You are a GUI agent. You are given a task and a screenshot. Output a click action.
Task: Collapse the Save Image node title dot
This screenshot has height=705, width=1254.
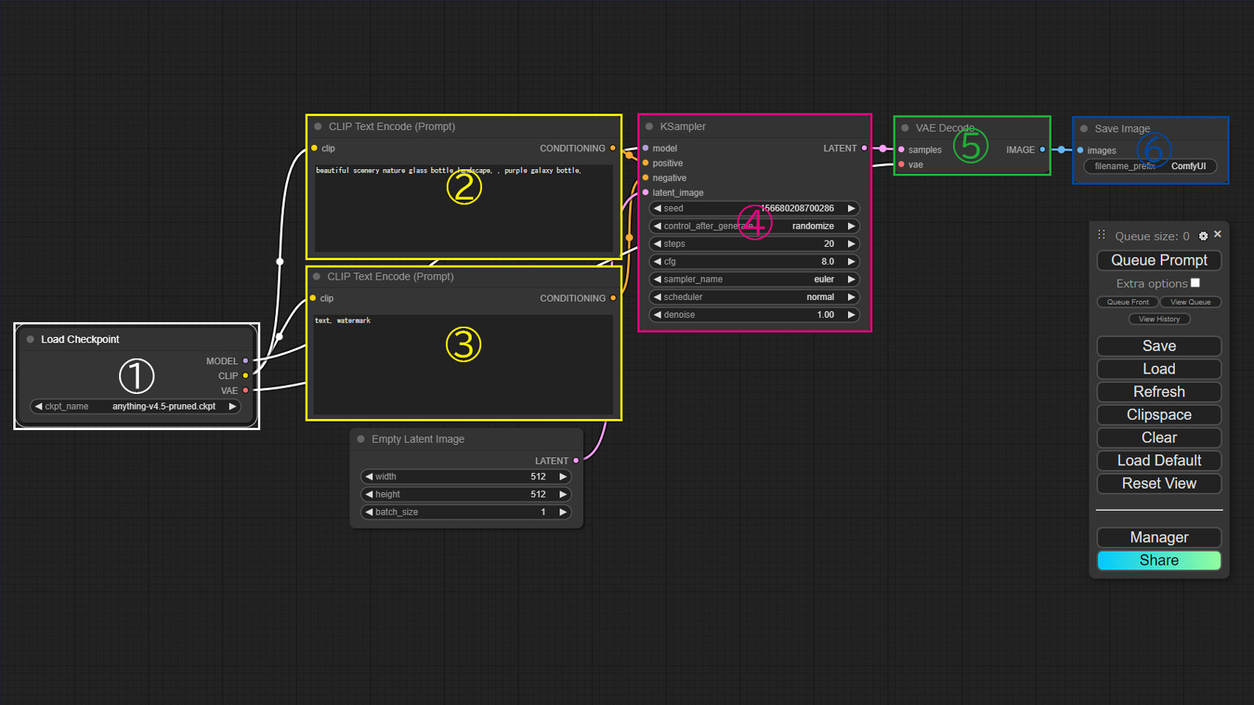coord(1084,128)
